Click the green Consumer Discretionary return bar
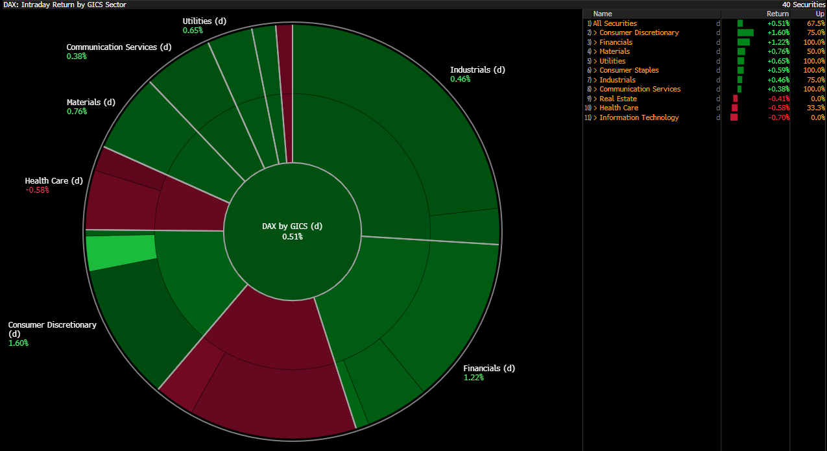Viewport: 827px width, 451px height. tap(745, 32)
